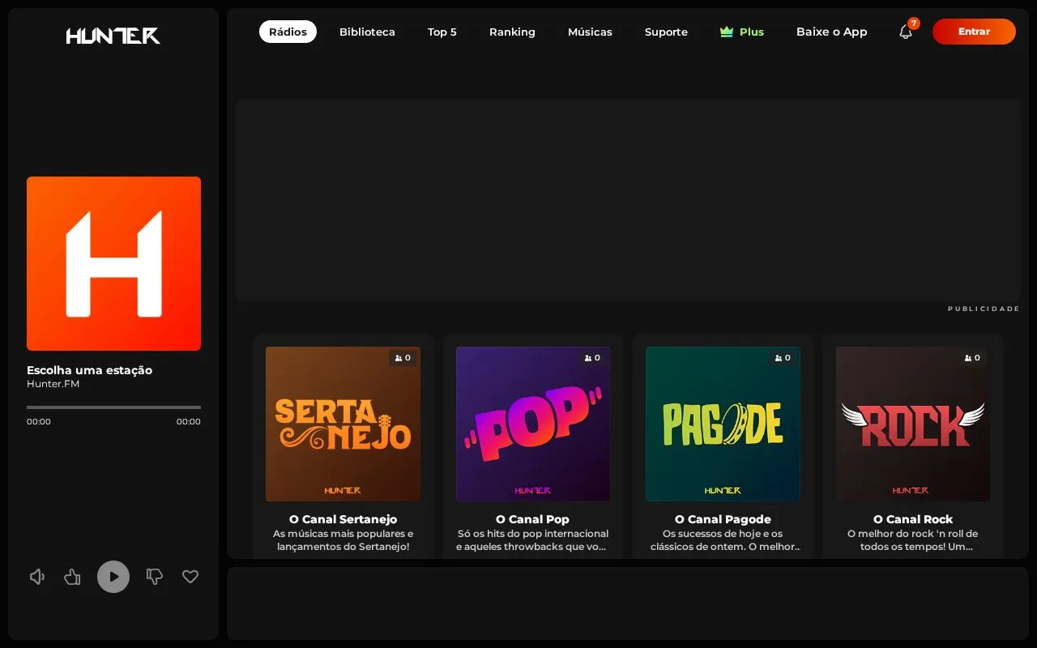Open the notifications bell icon

point(906,32)
